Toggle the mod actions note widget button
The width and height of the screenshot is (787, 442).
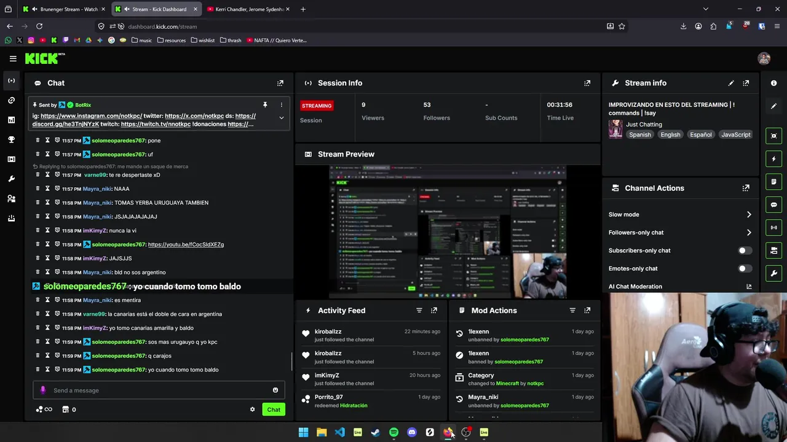(774, 182)
